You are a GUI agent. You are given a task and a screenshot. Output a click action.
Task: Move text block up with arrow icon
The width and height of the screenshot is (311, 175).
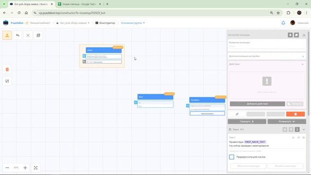point(291,129)
